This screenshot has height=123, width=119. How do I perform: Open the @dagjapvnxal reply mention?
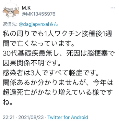tap(38, 24)
